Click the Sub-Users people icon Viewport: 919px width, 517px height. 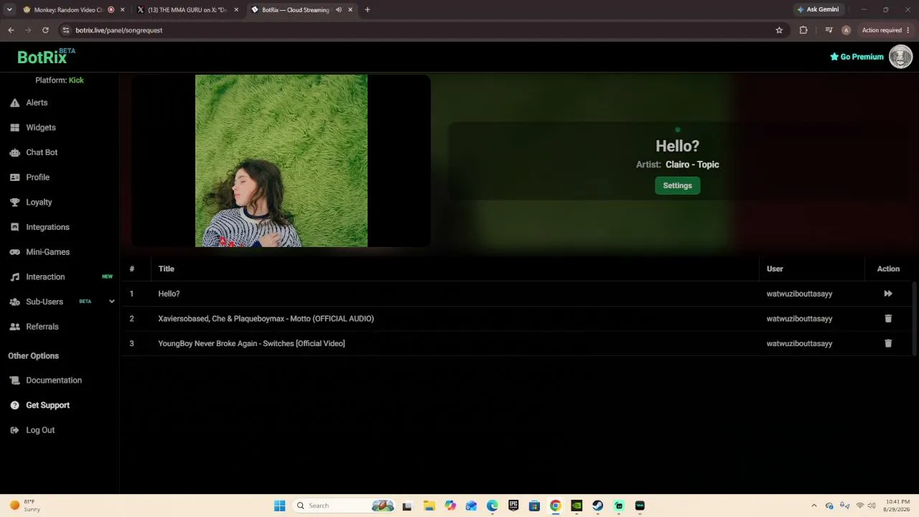[x=14, y=302]
